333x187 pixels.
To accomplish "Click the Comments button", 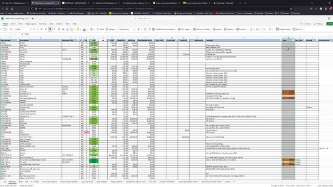I will (305, 24).
